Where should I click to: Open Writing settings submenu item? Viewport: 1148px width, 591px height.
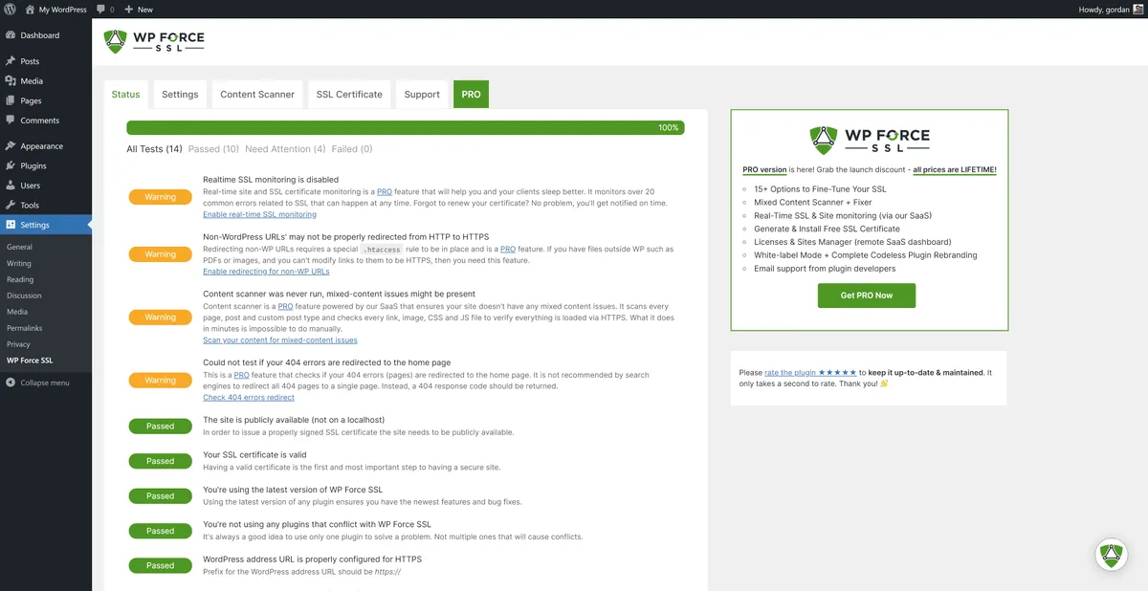click(19, 263)
